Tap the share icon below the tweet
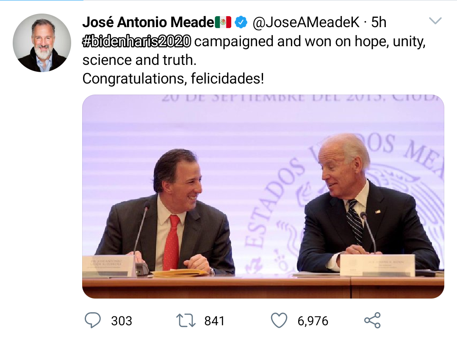This screenshot has height=338, width=457. (x=372, y=321)
